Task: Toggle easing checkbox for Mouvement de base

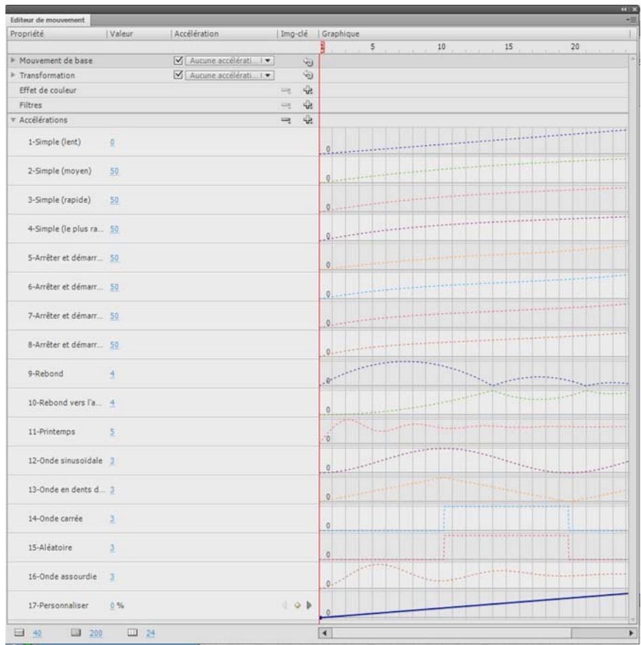Action: (x=178, y=60)
